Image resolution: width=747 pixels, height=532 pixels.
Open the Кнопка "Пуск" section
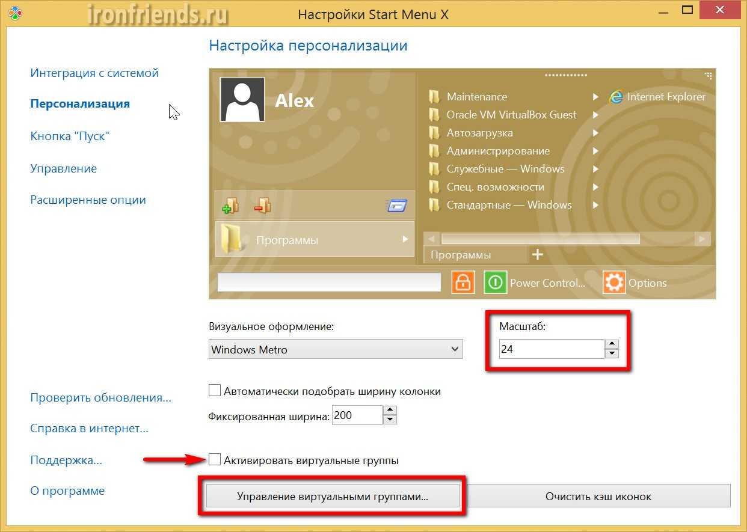69,136
